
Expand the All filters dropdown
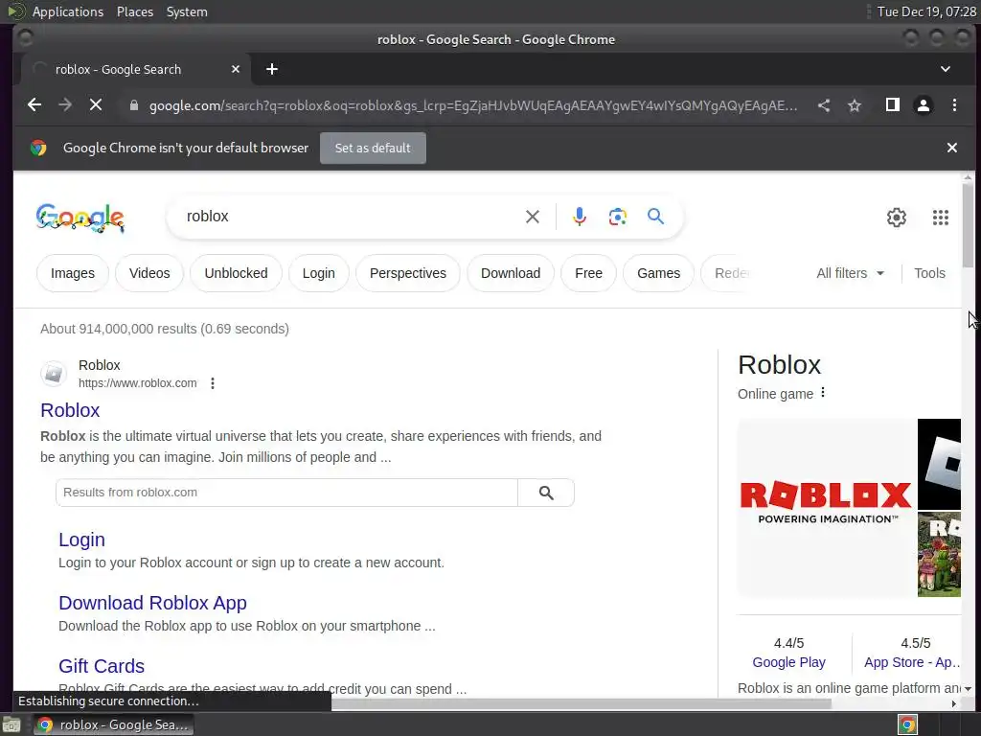tap(851, 273)
